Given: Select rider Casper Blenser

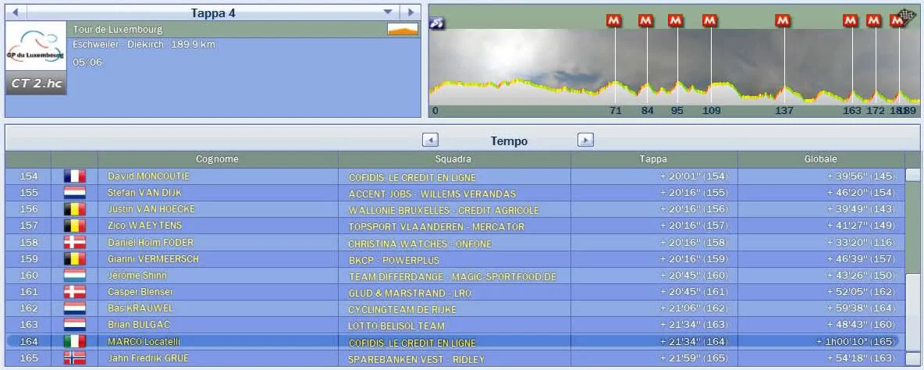Looking at the screenshot, I should [140, 292].
